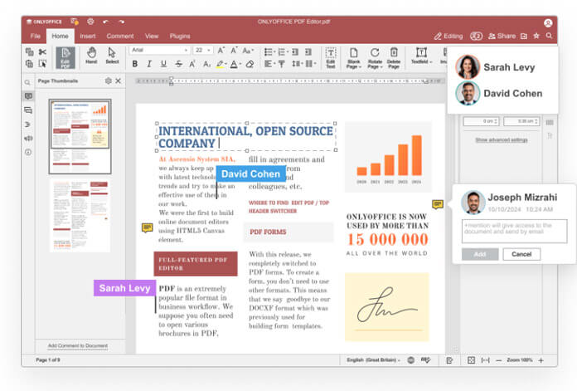Switch to the Plugins tab

coord(180,37)
